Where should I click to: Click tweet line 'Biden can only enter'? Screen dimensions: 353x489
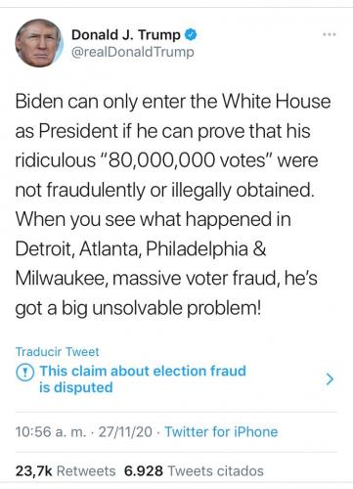coord(173,102)
